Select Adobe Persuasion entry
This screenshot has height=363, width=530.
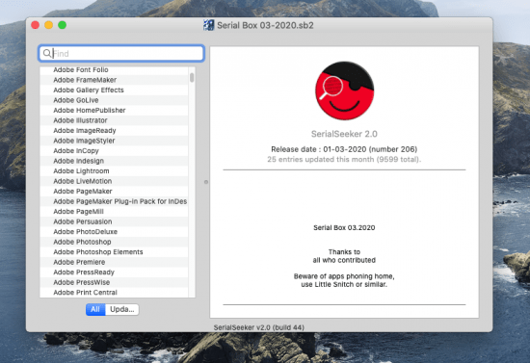(x=115, y=221)
